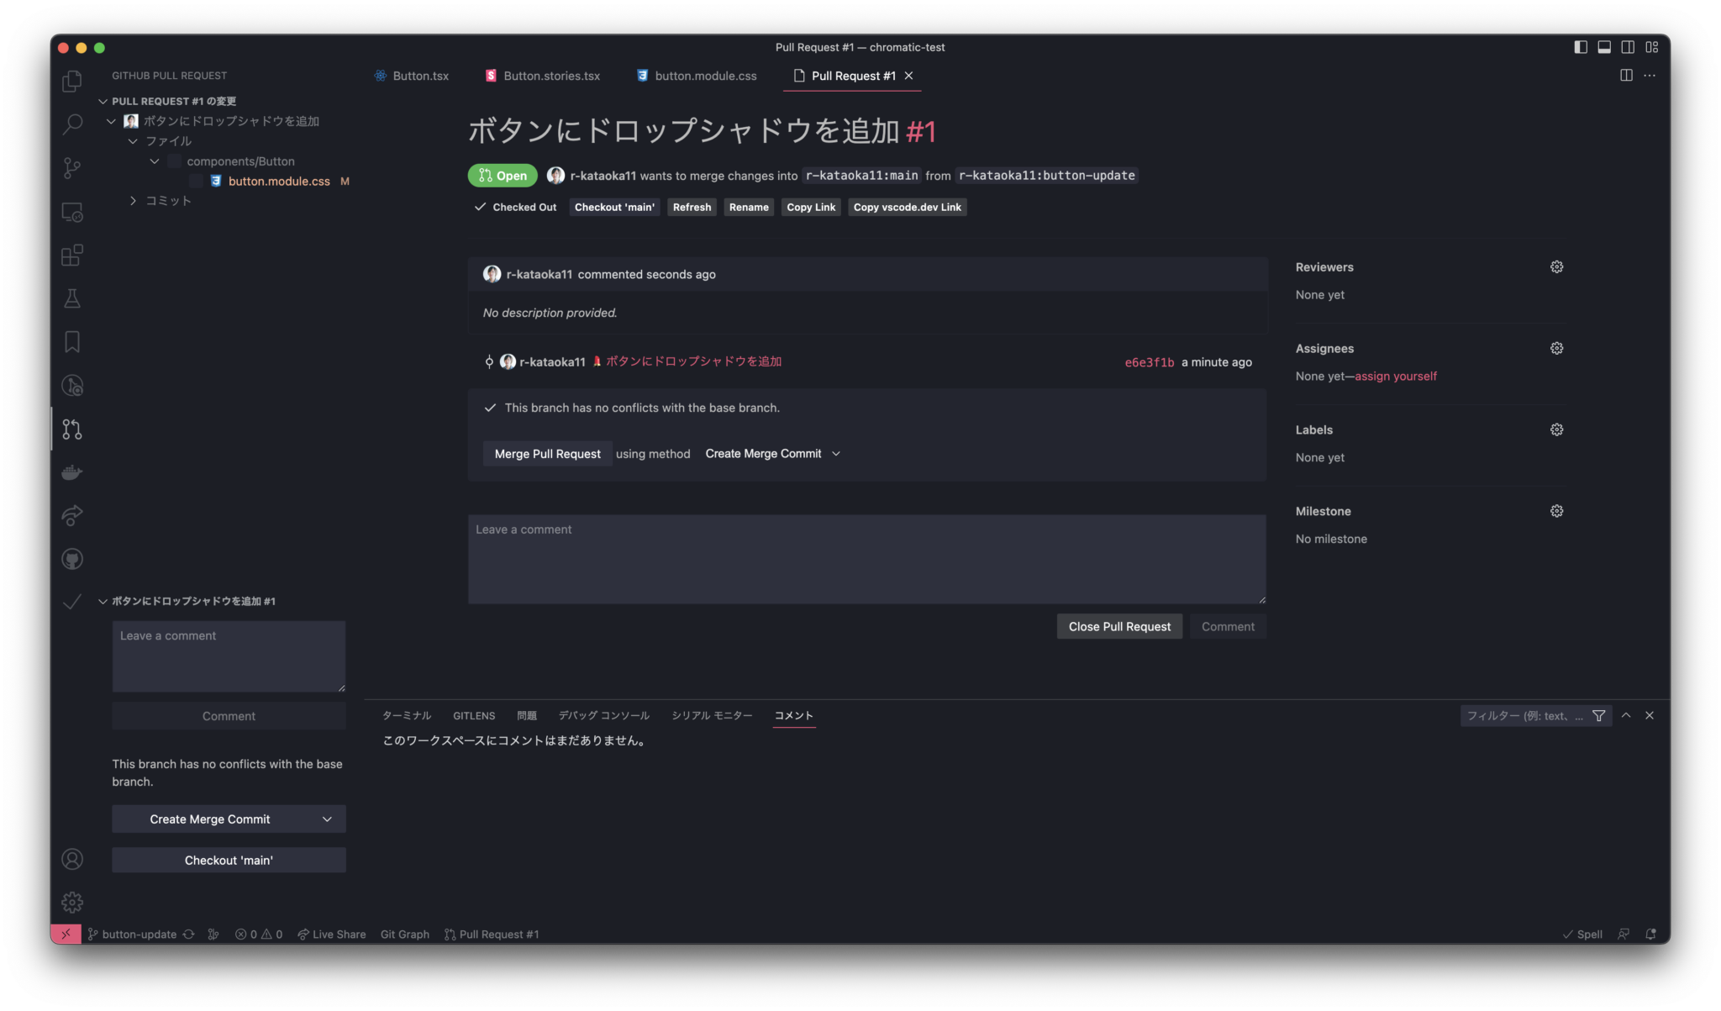1721x1011 pixels.
Task: Open the Reviewers settings gear
Action: click(x=1555, y=266)
